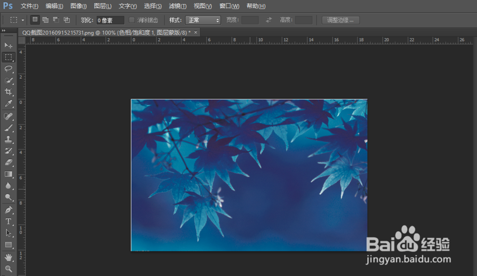477x276 pixels.
Task: Click the width (宽度) input field
Action: click(250, 20)
